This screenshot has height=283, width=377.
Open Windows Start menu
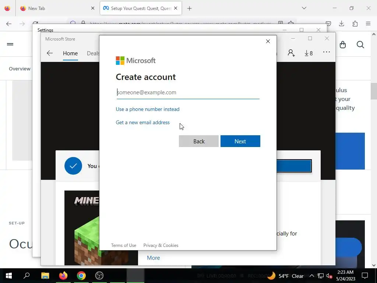(9, 276)
